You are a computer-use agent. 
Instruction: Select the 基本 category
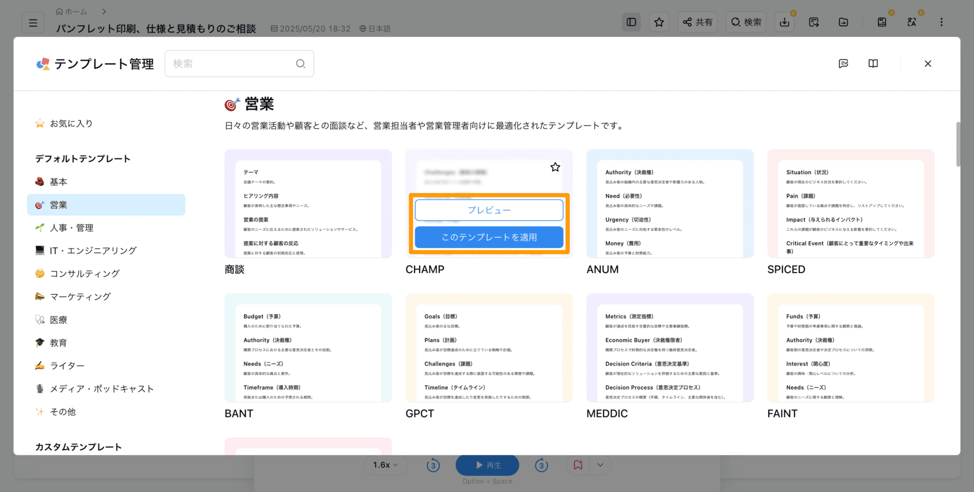(106, 182)
